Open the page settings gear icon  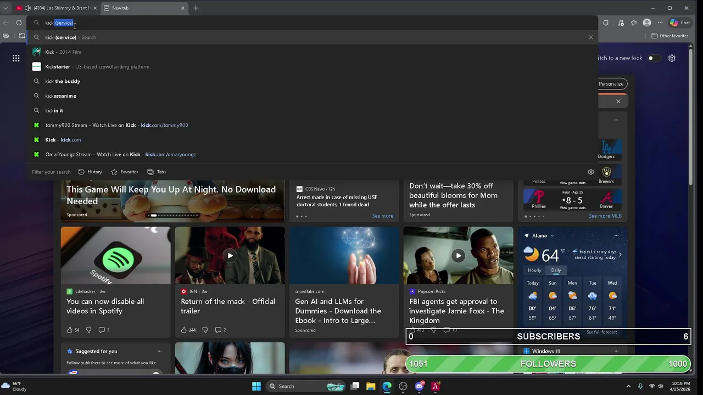tap(672, 58)
